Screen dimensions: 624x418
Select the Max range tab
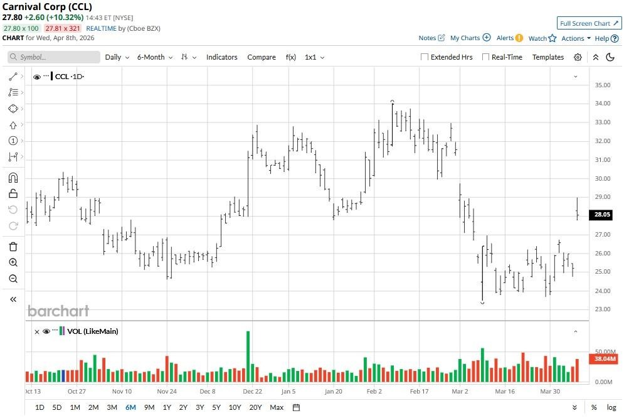(x=277, y=407)
